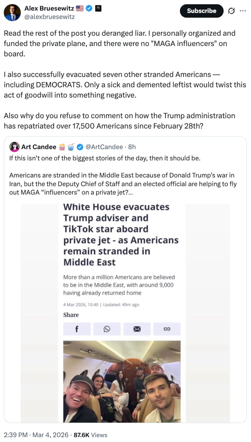
Task: Open the private jet selfie photo
Action: (122, 381)
